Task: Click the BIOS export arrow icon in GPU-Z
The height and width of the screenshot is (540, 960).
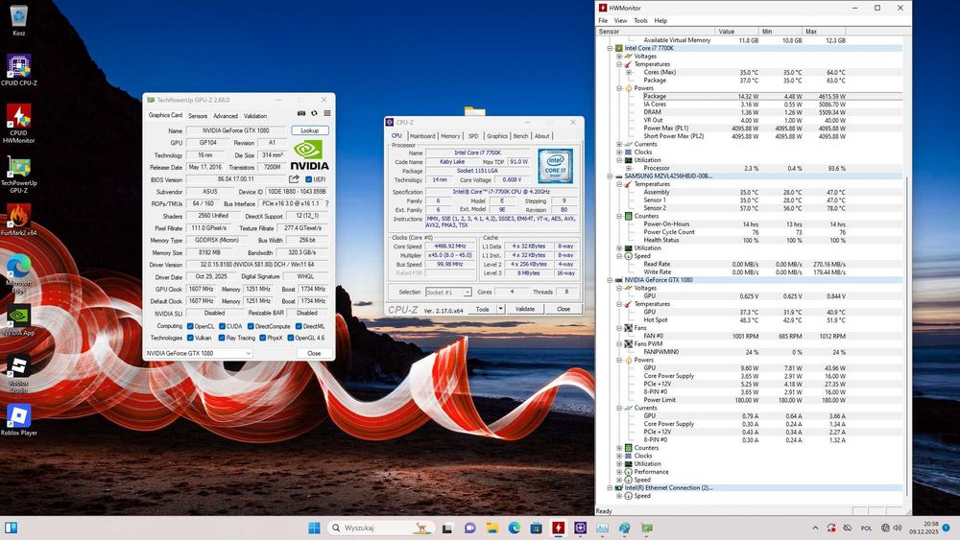Action: pyautogui.click(x=294, y=179)
